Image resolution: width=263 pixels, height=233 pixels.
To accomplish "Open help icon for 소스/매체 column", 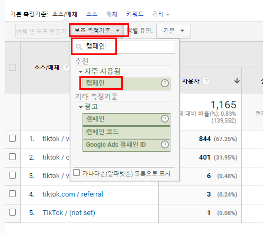I will [66, 68].
